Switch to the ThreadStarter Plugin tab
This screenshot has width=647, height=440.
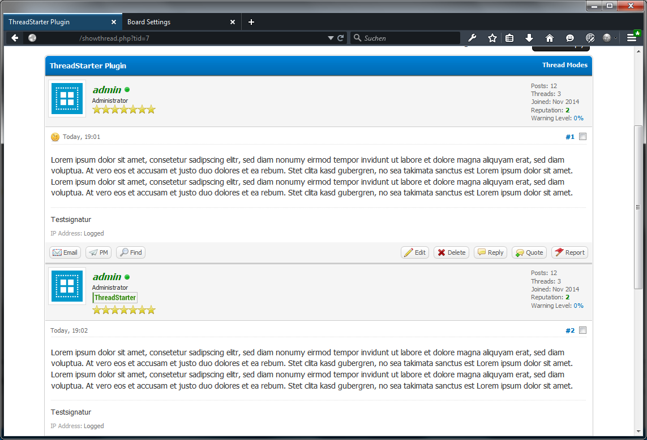pyautogui.click(x=63, y=22)
